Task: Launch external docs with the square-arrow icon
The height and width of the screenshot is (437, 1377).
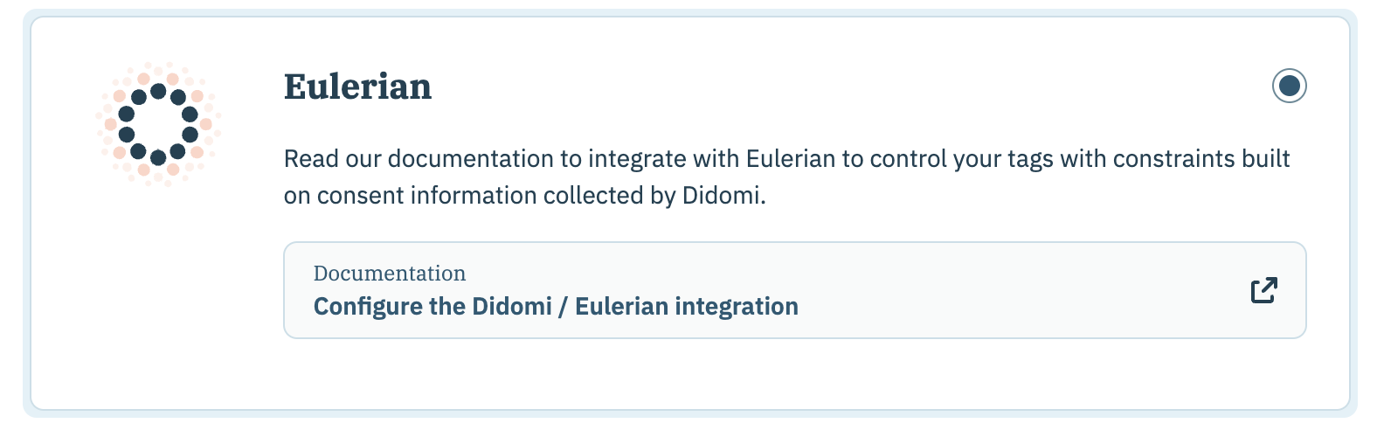Action: click(x=1263, y=290)
